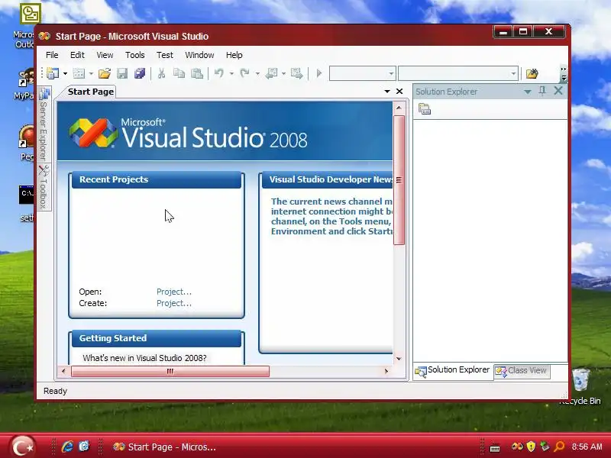Click the Solution Explorer Properties icon
611x458 pixels.
425,109
